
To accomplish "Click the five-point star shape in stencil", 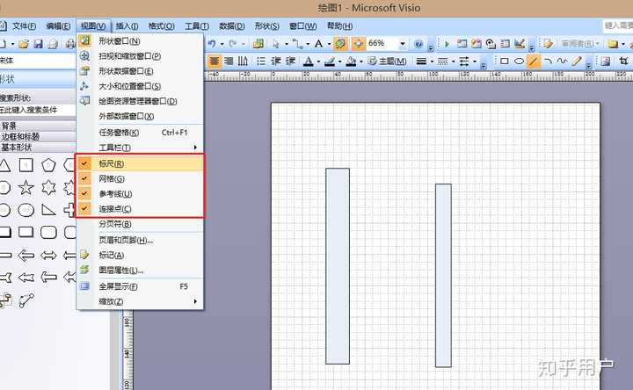I will pos(26,188).
